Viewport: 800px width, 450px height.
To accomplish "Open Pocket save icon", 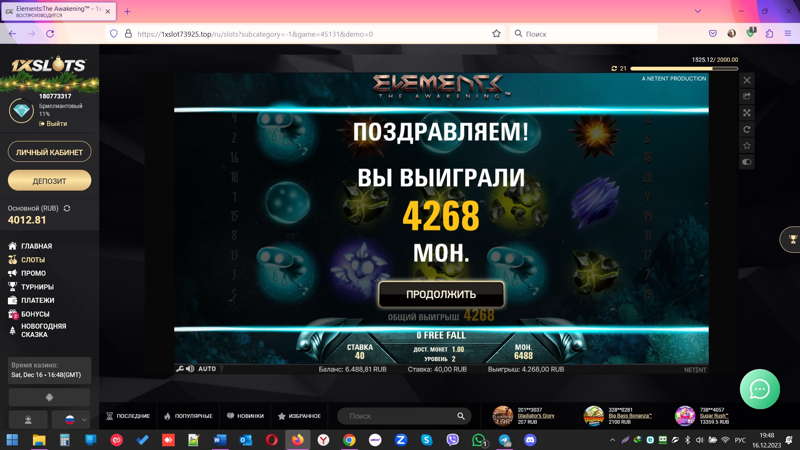I will [713, 34].
